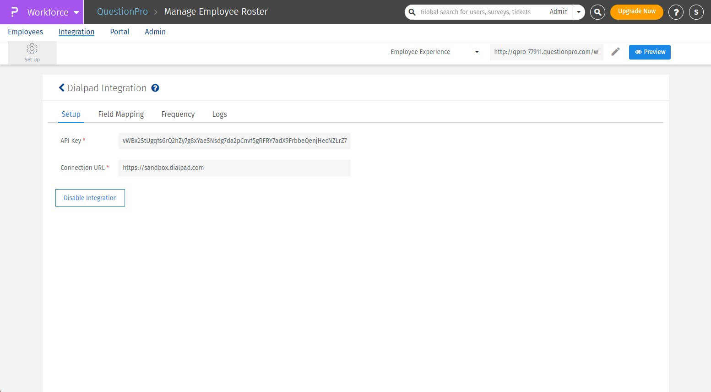Open the Portal section
Image resolution: width=711 pixels, height=392 pixels.
pos(119,32)
